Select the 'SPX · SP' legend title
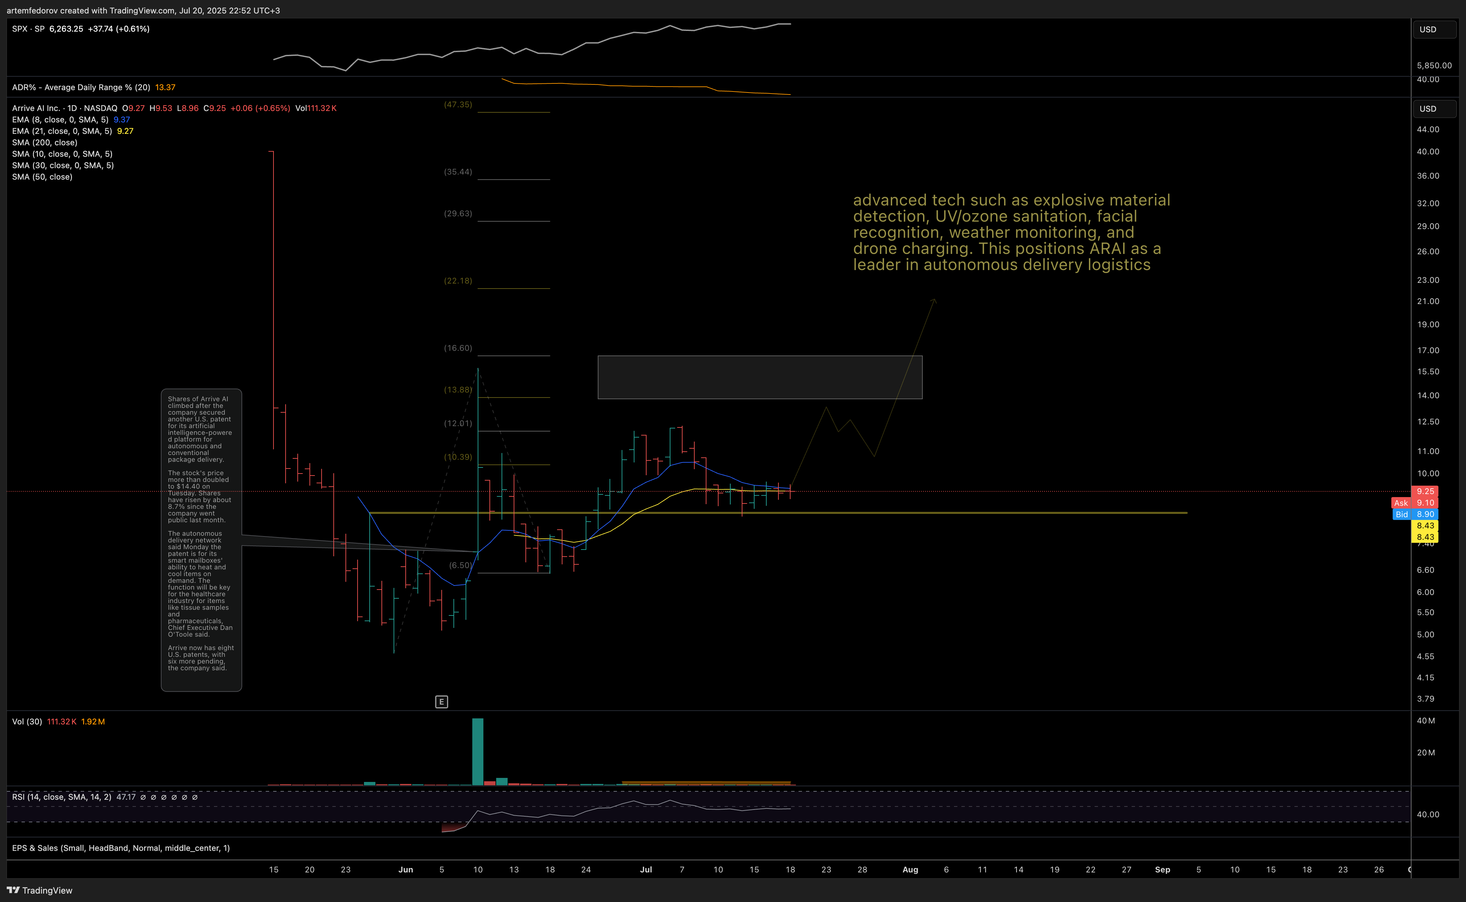This screenshot has width=1466, height=902. (x=28, y=29)
